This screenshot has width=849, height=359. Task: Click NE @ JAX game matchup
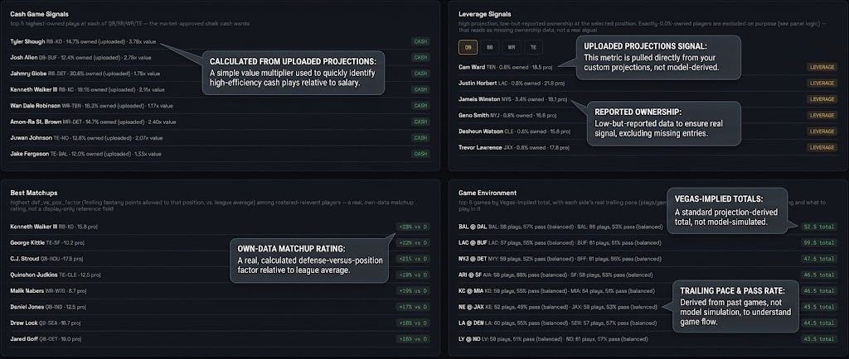[x=471, y=307]
